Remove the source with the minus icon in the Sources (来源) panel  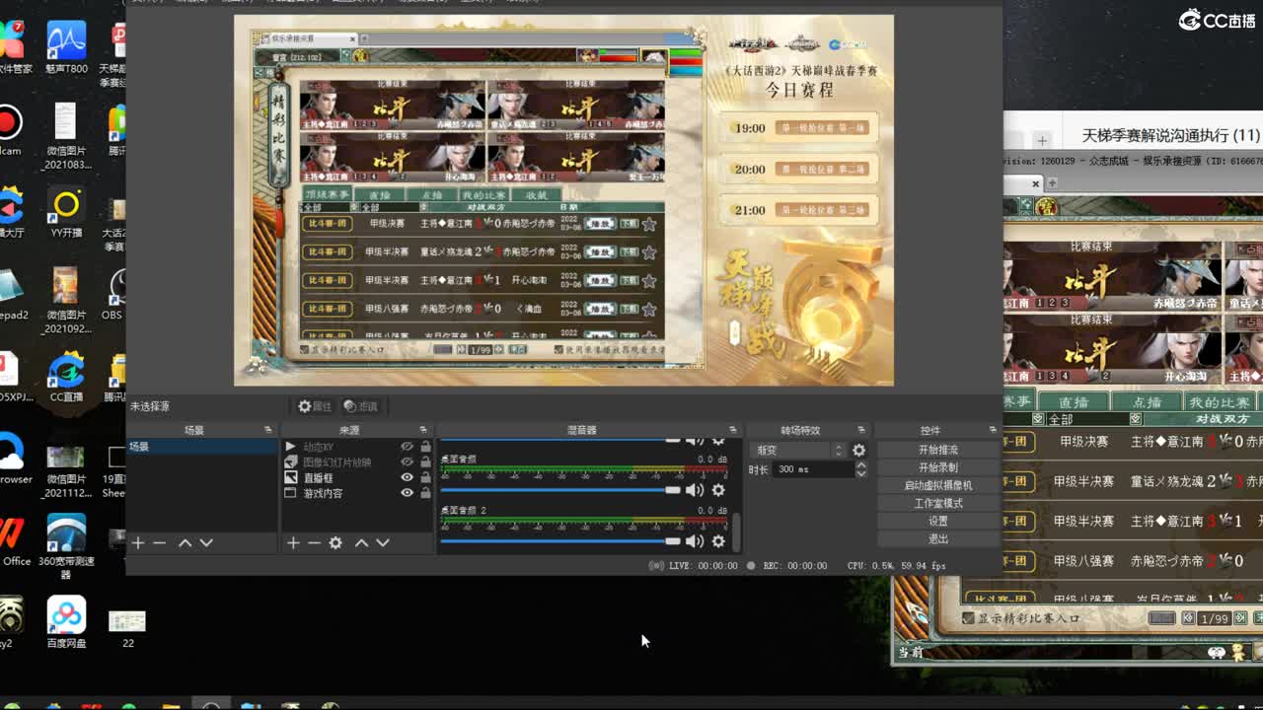(x=314, y=543)
